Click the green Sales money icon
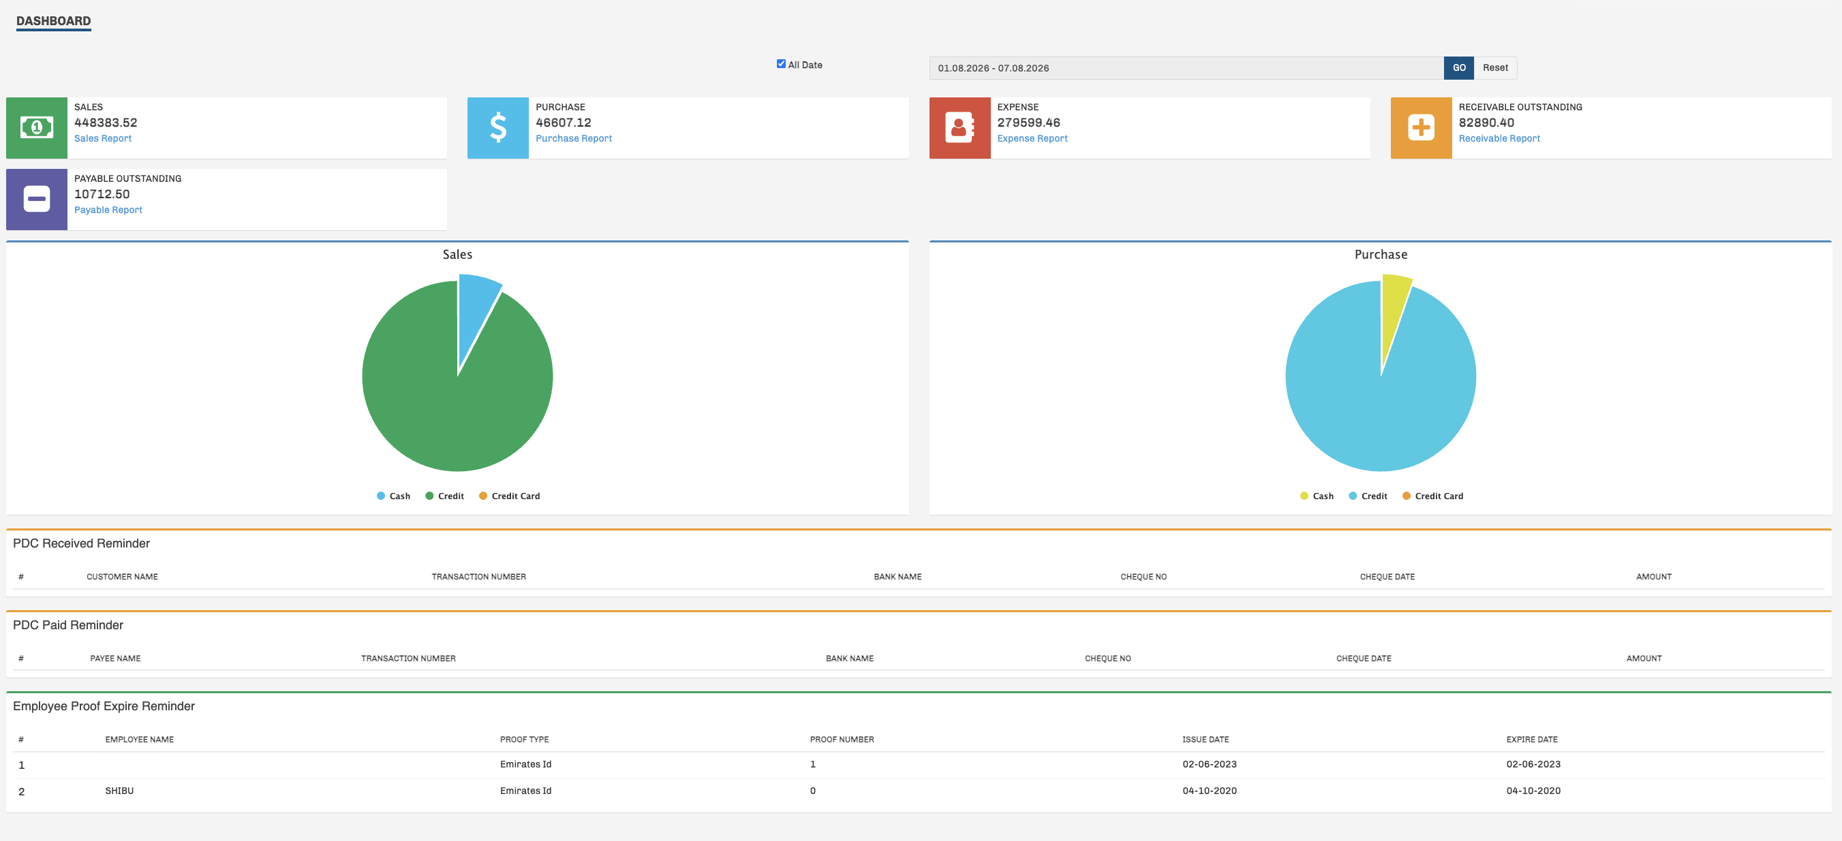Viewport: 1842px width, 841px height. coord(37,128)
